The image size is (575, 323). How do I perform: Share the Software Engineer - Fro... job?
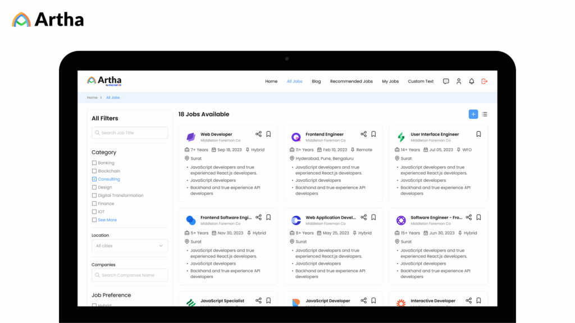tap(469, 217)
